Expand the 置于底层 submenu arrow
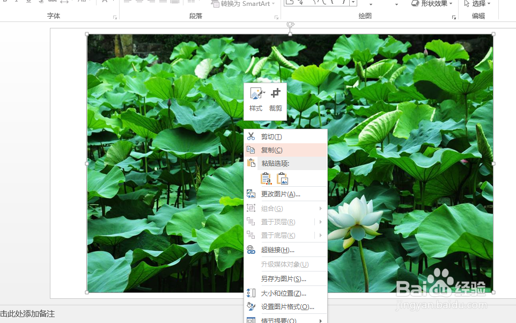 point(321,236)
